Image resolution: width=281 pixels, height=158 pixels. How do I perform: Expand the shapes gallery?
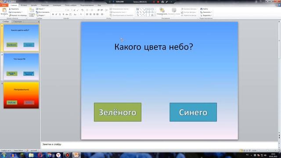tap(155, 16)
